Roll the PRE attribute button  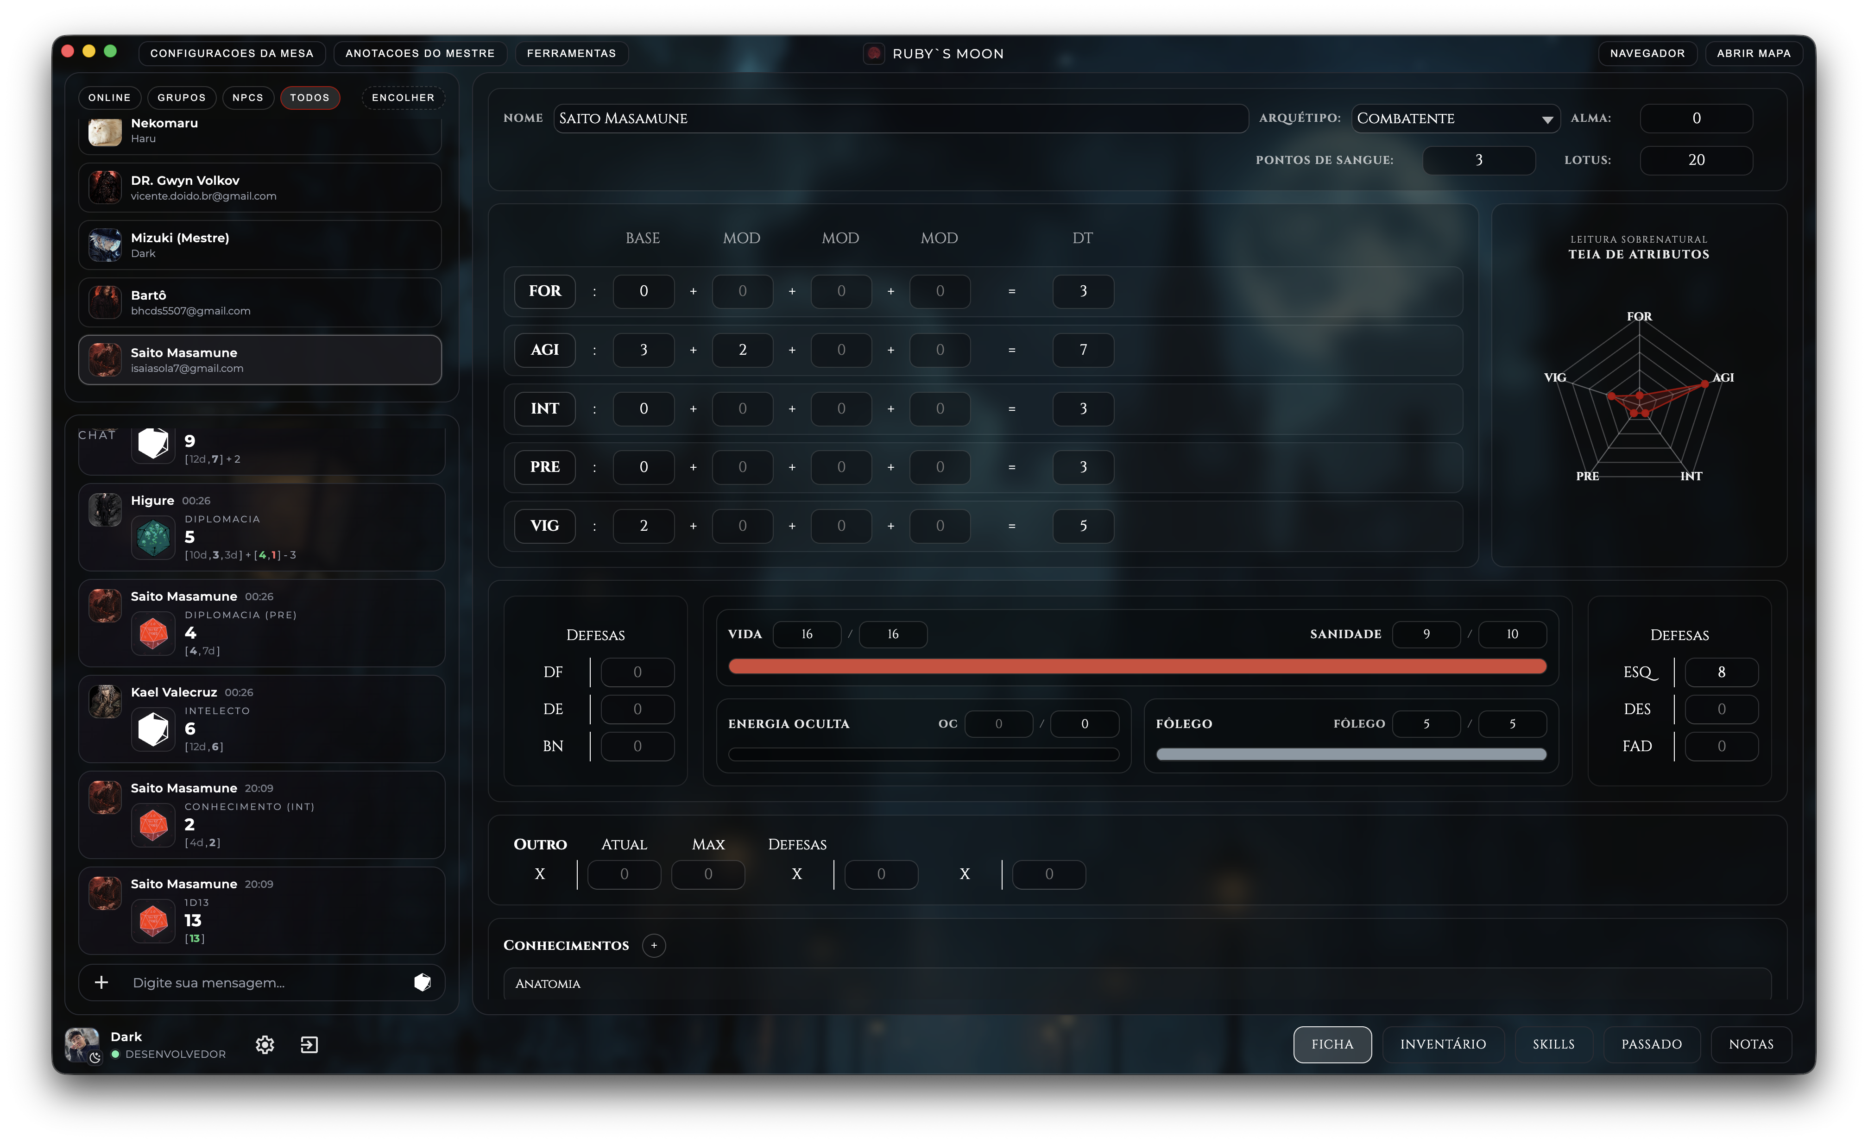point(544,467)
